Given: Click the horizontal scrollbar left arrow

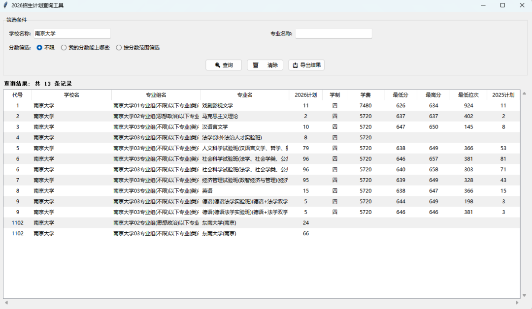Looking at the screenshot, I should click(x=6, y=303).
